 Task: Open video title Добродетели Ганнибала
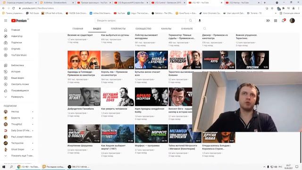[x=81, y=109]
